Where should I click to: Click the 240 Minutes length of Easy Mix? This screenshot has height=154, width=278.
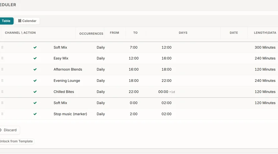pyautogui.click(x=265, y=58)
